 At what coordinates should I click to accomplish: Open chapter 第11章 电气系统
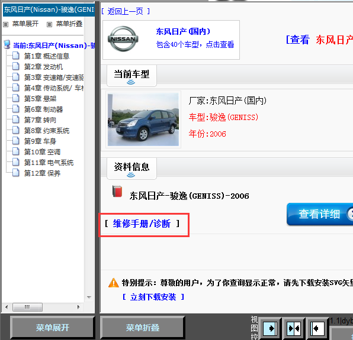(49, 163)
